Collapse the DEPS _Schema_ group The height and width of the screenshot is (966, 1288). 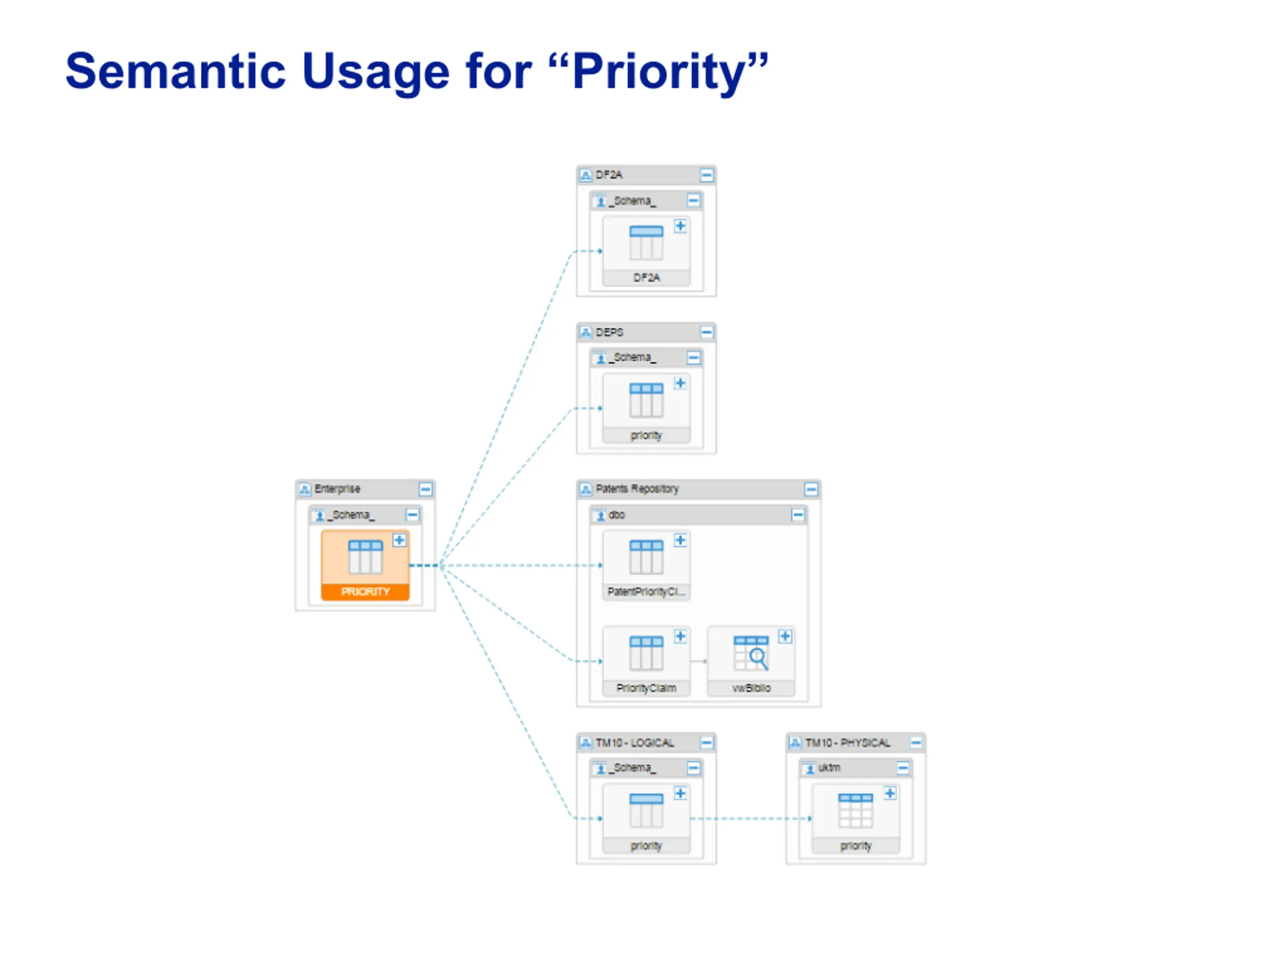(x=693, y=358)
